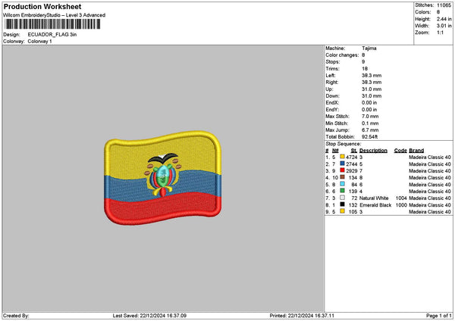Viewport: 455px width, 321px height.
Task: Click the Left label in machine info
Action: pyautogui.click(x=330, y=76)
